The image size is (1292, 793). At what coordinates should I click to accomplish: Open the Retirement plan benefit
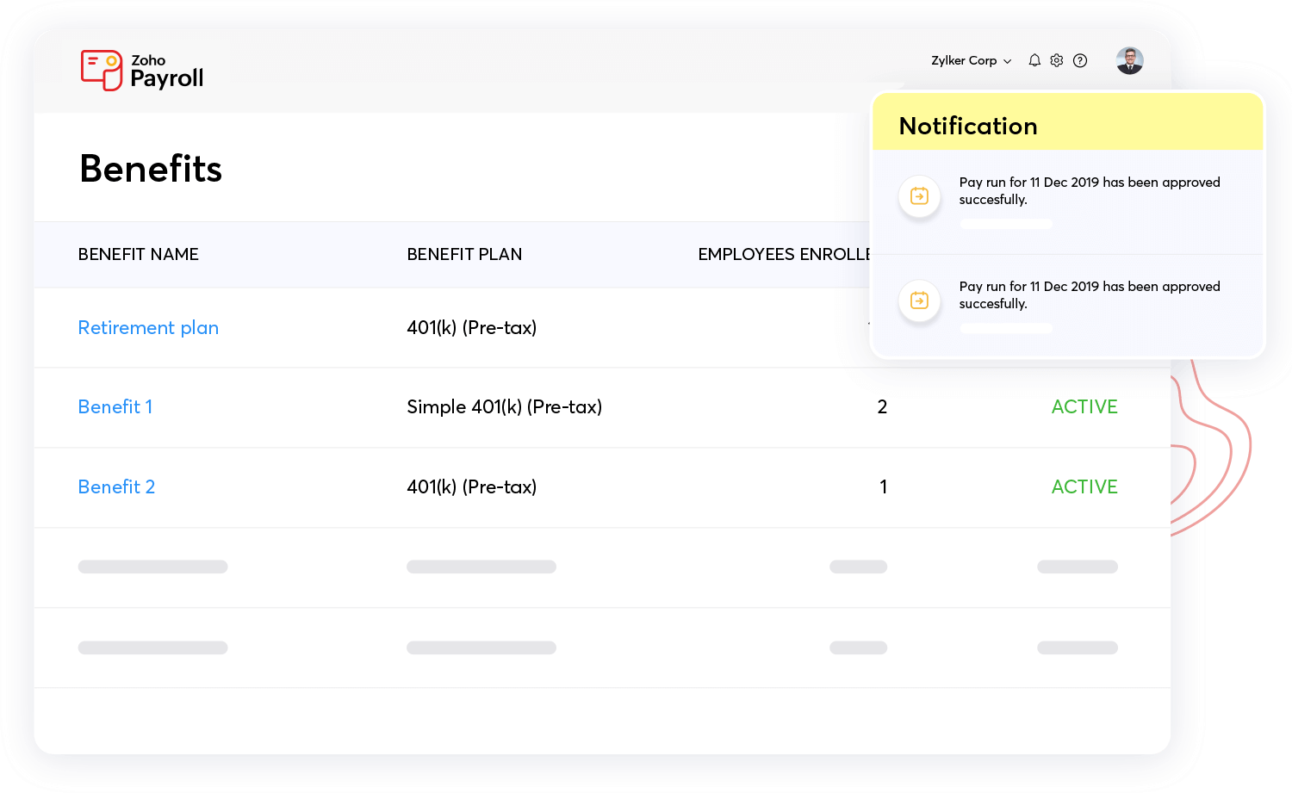click(148, 328)
